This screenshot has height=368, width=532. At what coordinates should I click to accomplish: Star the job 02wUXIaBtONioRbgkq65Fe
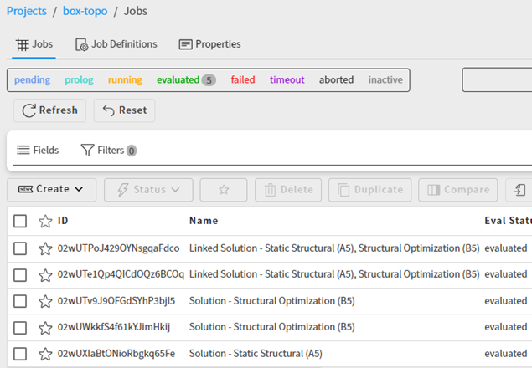click(45, 354)
